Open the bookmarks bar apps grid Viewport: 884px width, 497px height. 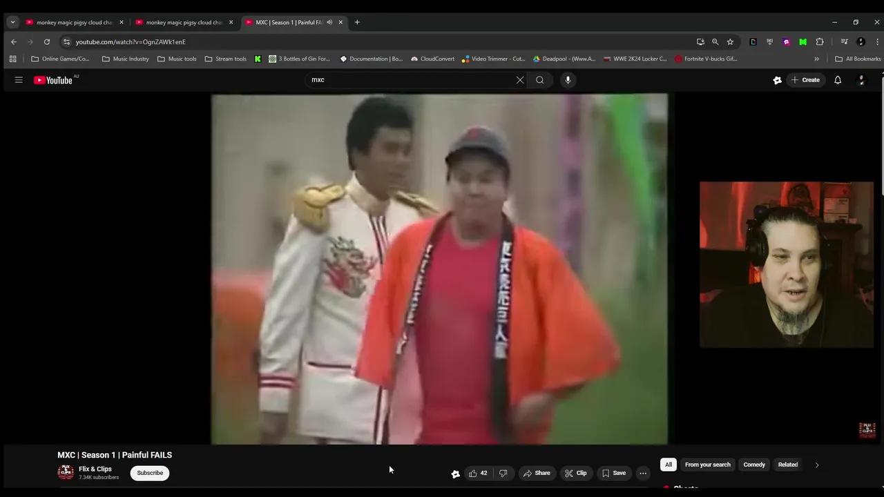click(x=12, y=59)
